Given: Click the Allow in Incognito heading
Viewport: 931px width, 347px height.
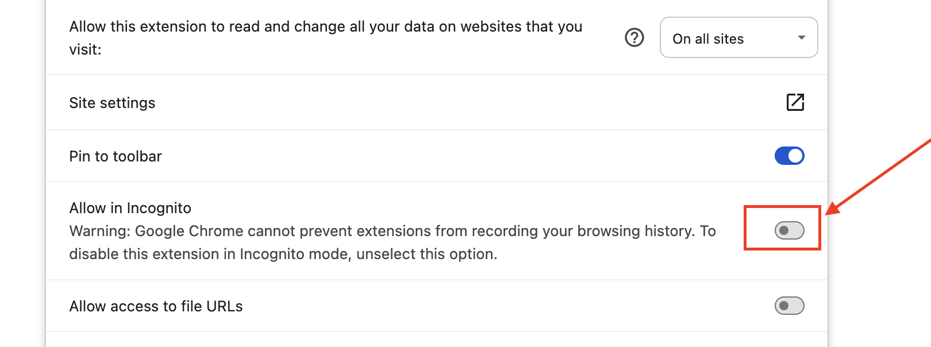Looking at the screenshot, I should point(130,208).
